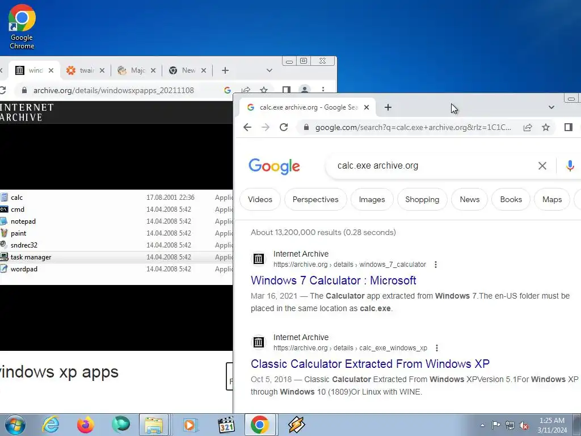Screen dimensions: 581x436
Task: Filter results by Books
Action: pos(511,199)
